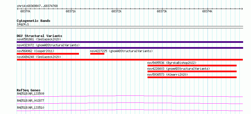Screen dimensions: 251x114
Task: Select the nsv4323072 purple variant bar
Action: pyautogui.click(x=130, y=48)
